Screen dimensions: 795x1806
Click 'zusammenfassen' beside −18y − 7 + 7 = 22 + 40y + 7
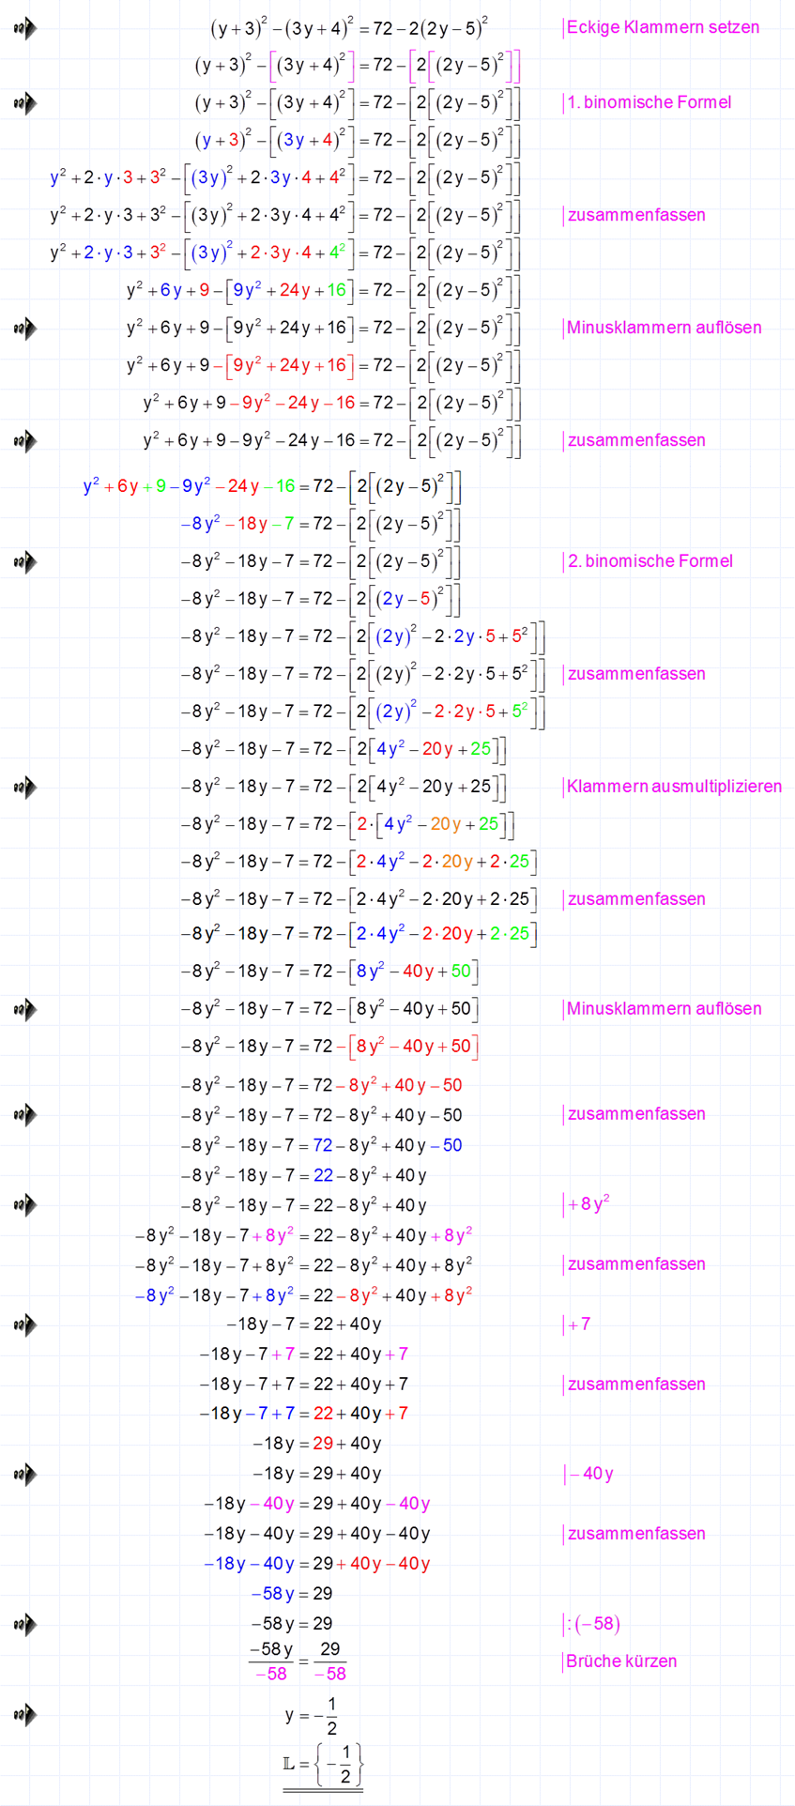pyautogui.click(x=634, y=1385)
